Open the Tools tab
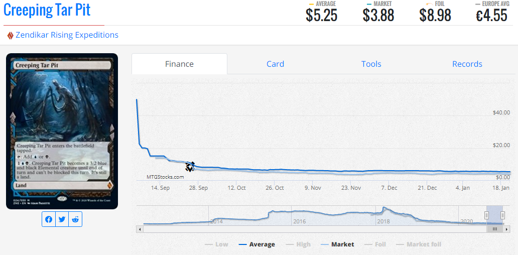518x255 pixels. point(371,64)
